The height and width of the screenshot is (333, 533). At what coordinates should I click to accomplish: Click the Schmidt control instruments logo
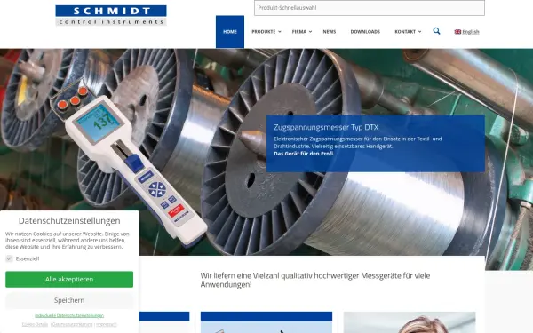[x=111, y=15]
